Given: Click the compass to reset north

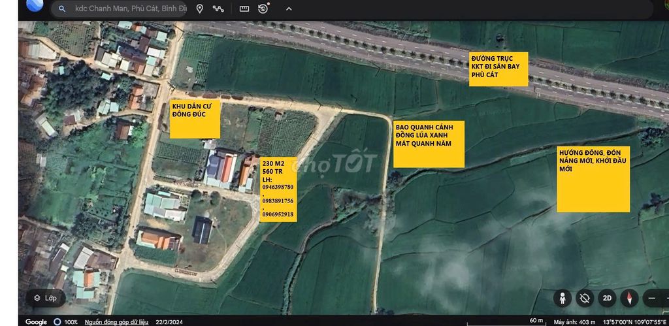Looking at the screenshot, I should pos(630,298).
